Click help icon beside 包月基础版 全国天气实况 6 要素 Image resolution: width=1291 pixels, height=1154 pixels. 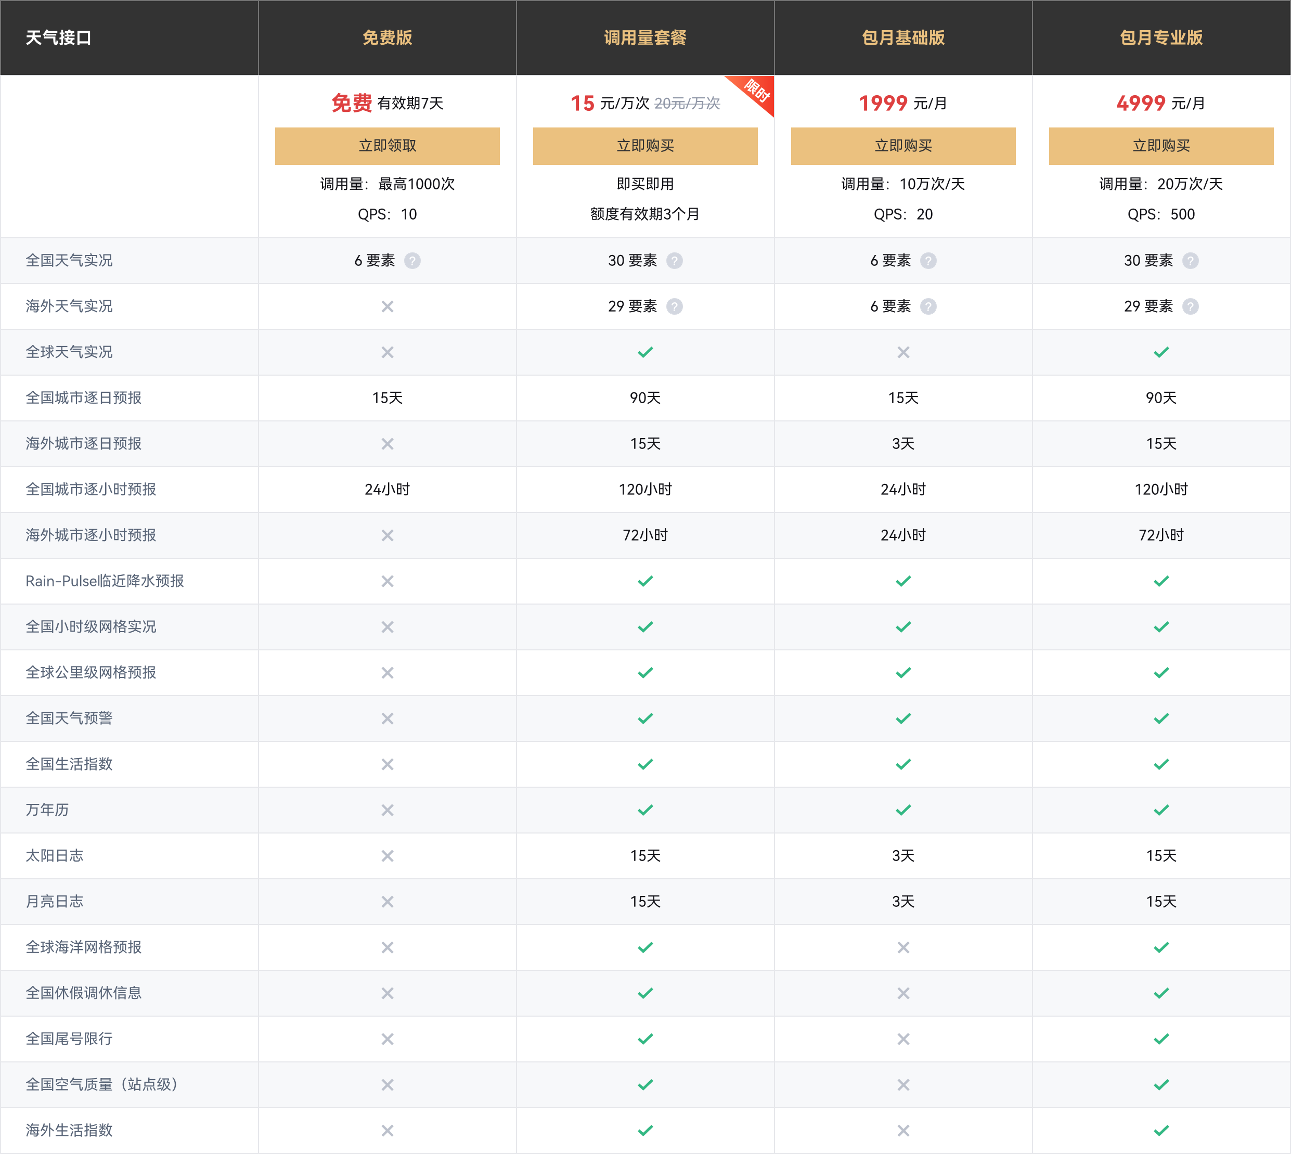point(928,261)
